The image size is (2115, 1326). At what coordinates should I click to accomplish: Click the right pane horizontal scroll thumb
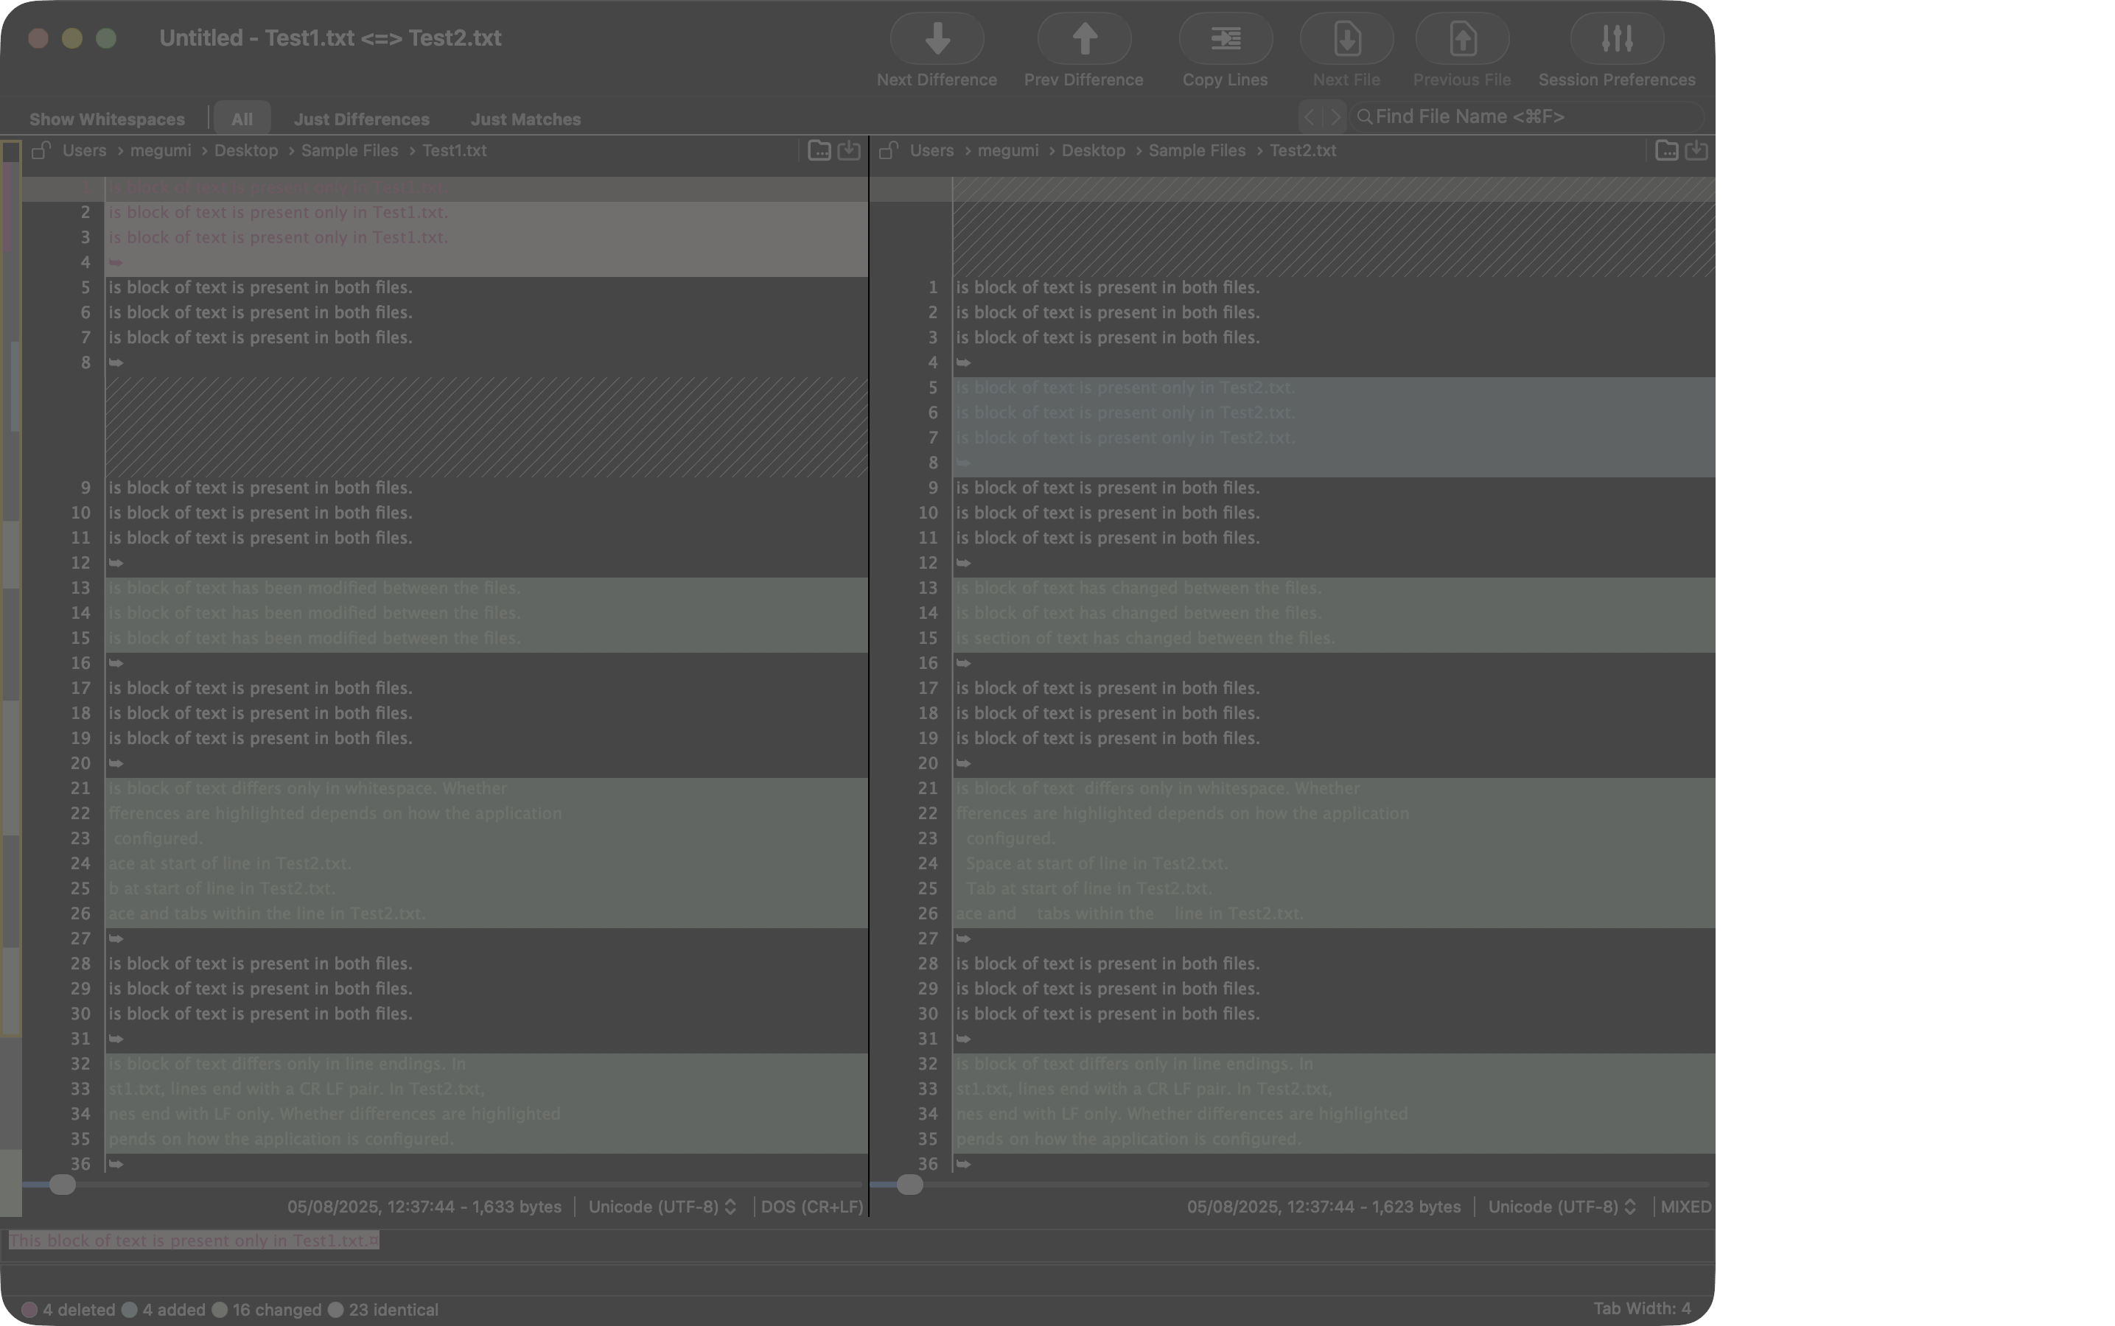(909, 1185)
